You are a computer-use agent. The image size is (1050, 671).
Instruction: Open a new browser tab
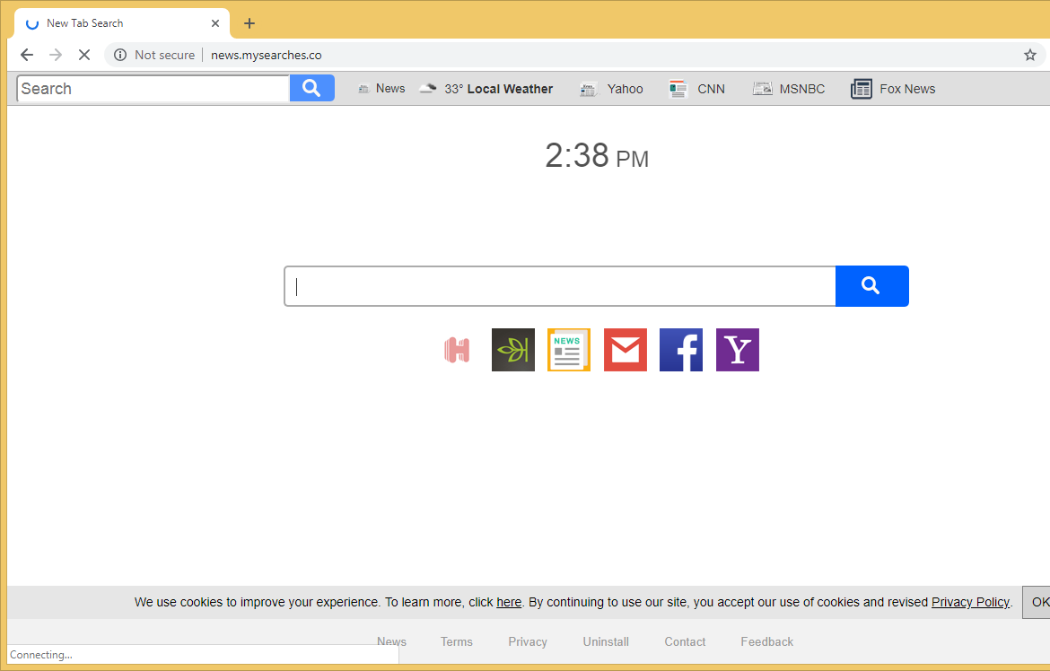pyautogui.click(x=249, y=23)
